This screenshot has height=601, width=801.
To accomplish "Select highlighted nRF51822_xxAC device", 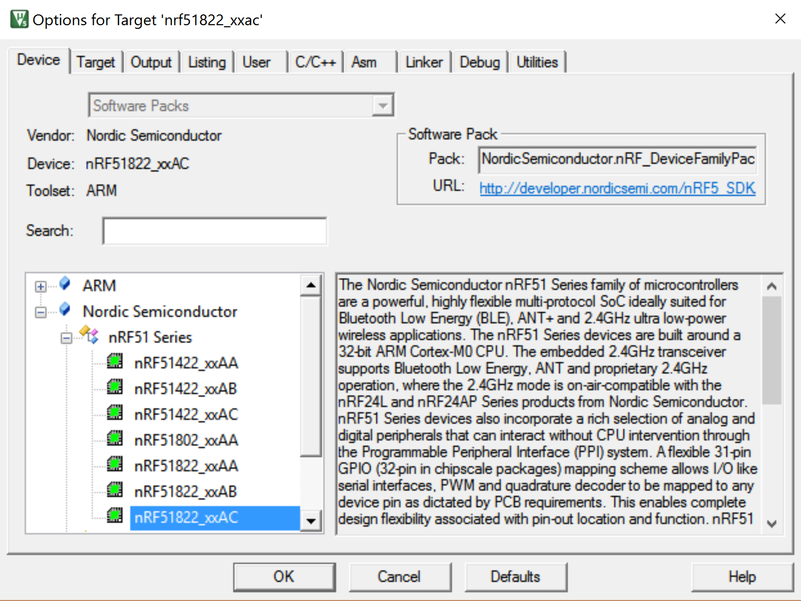I will click(x=215, y=518).
